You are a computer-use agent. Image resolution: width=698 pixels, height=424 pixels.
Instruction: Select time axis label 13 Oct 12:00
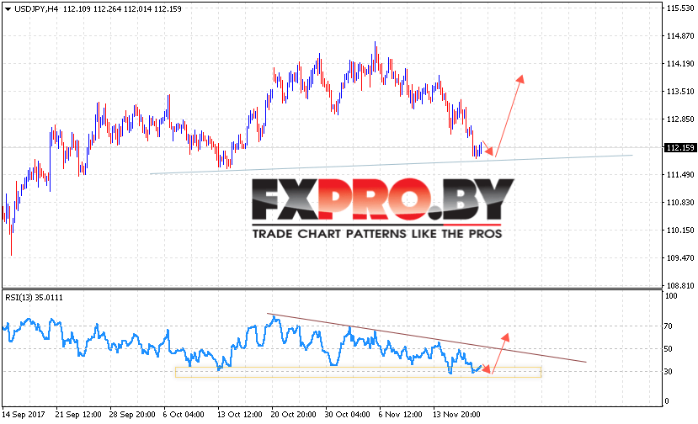[239, 414]
